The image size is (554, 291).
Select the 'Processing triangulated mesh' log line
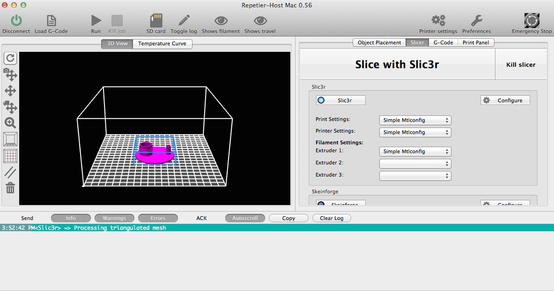(x=277, y=228)
